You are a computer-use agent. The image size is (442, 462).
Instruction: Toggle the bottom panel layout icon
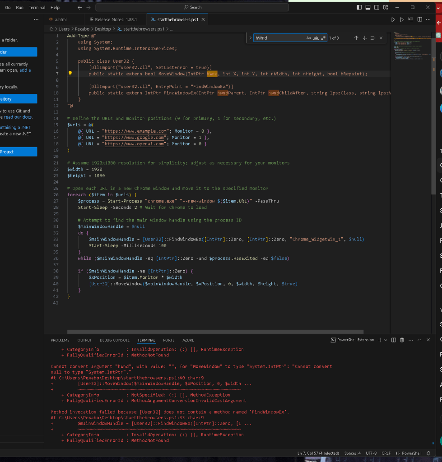(x=368, y=7)
